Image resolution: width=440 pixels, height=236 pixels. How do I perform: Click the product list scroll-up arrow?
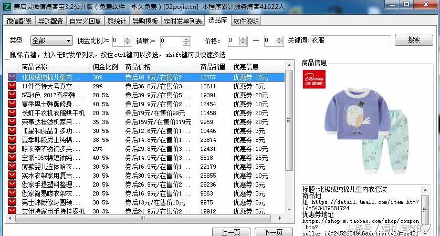[x=289, y=66]
